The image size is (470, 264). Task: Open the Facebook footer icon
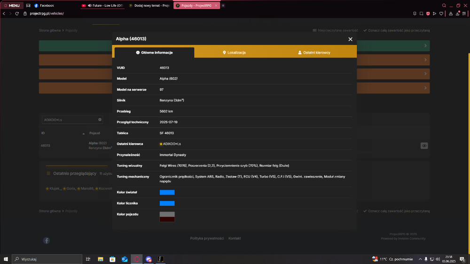[x=47, y=241]
